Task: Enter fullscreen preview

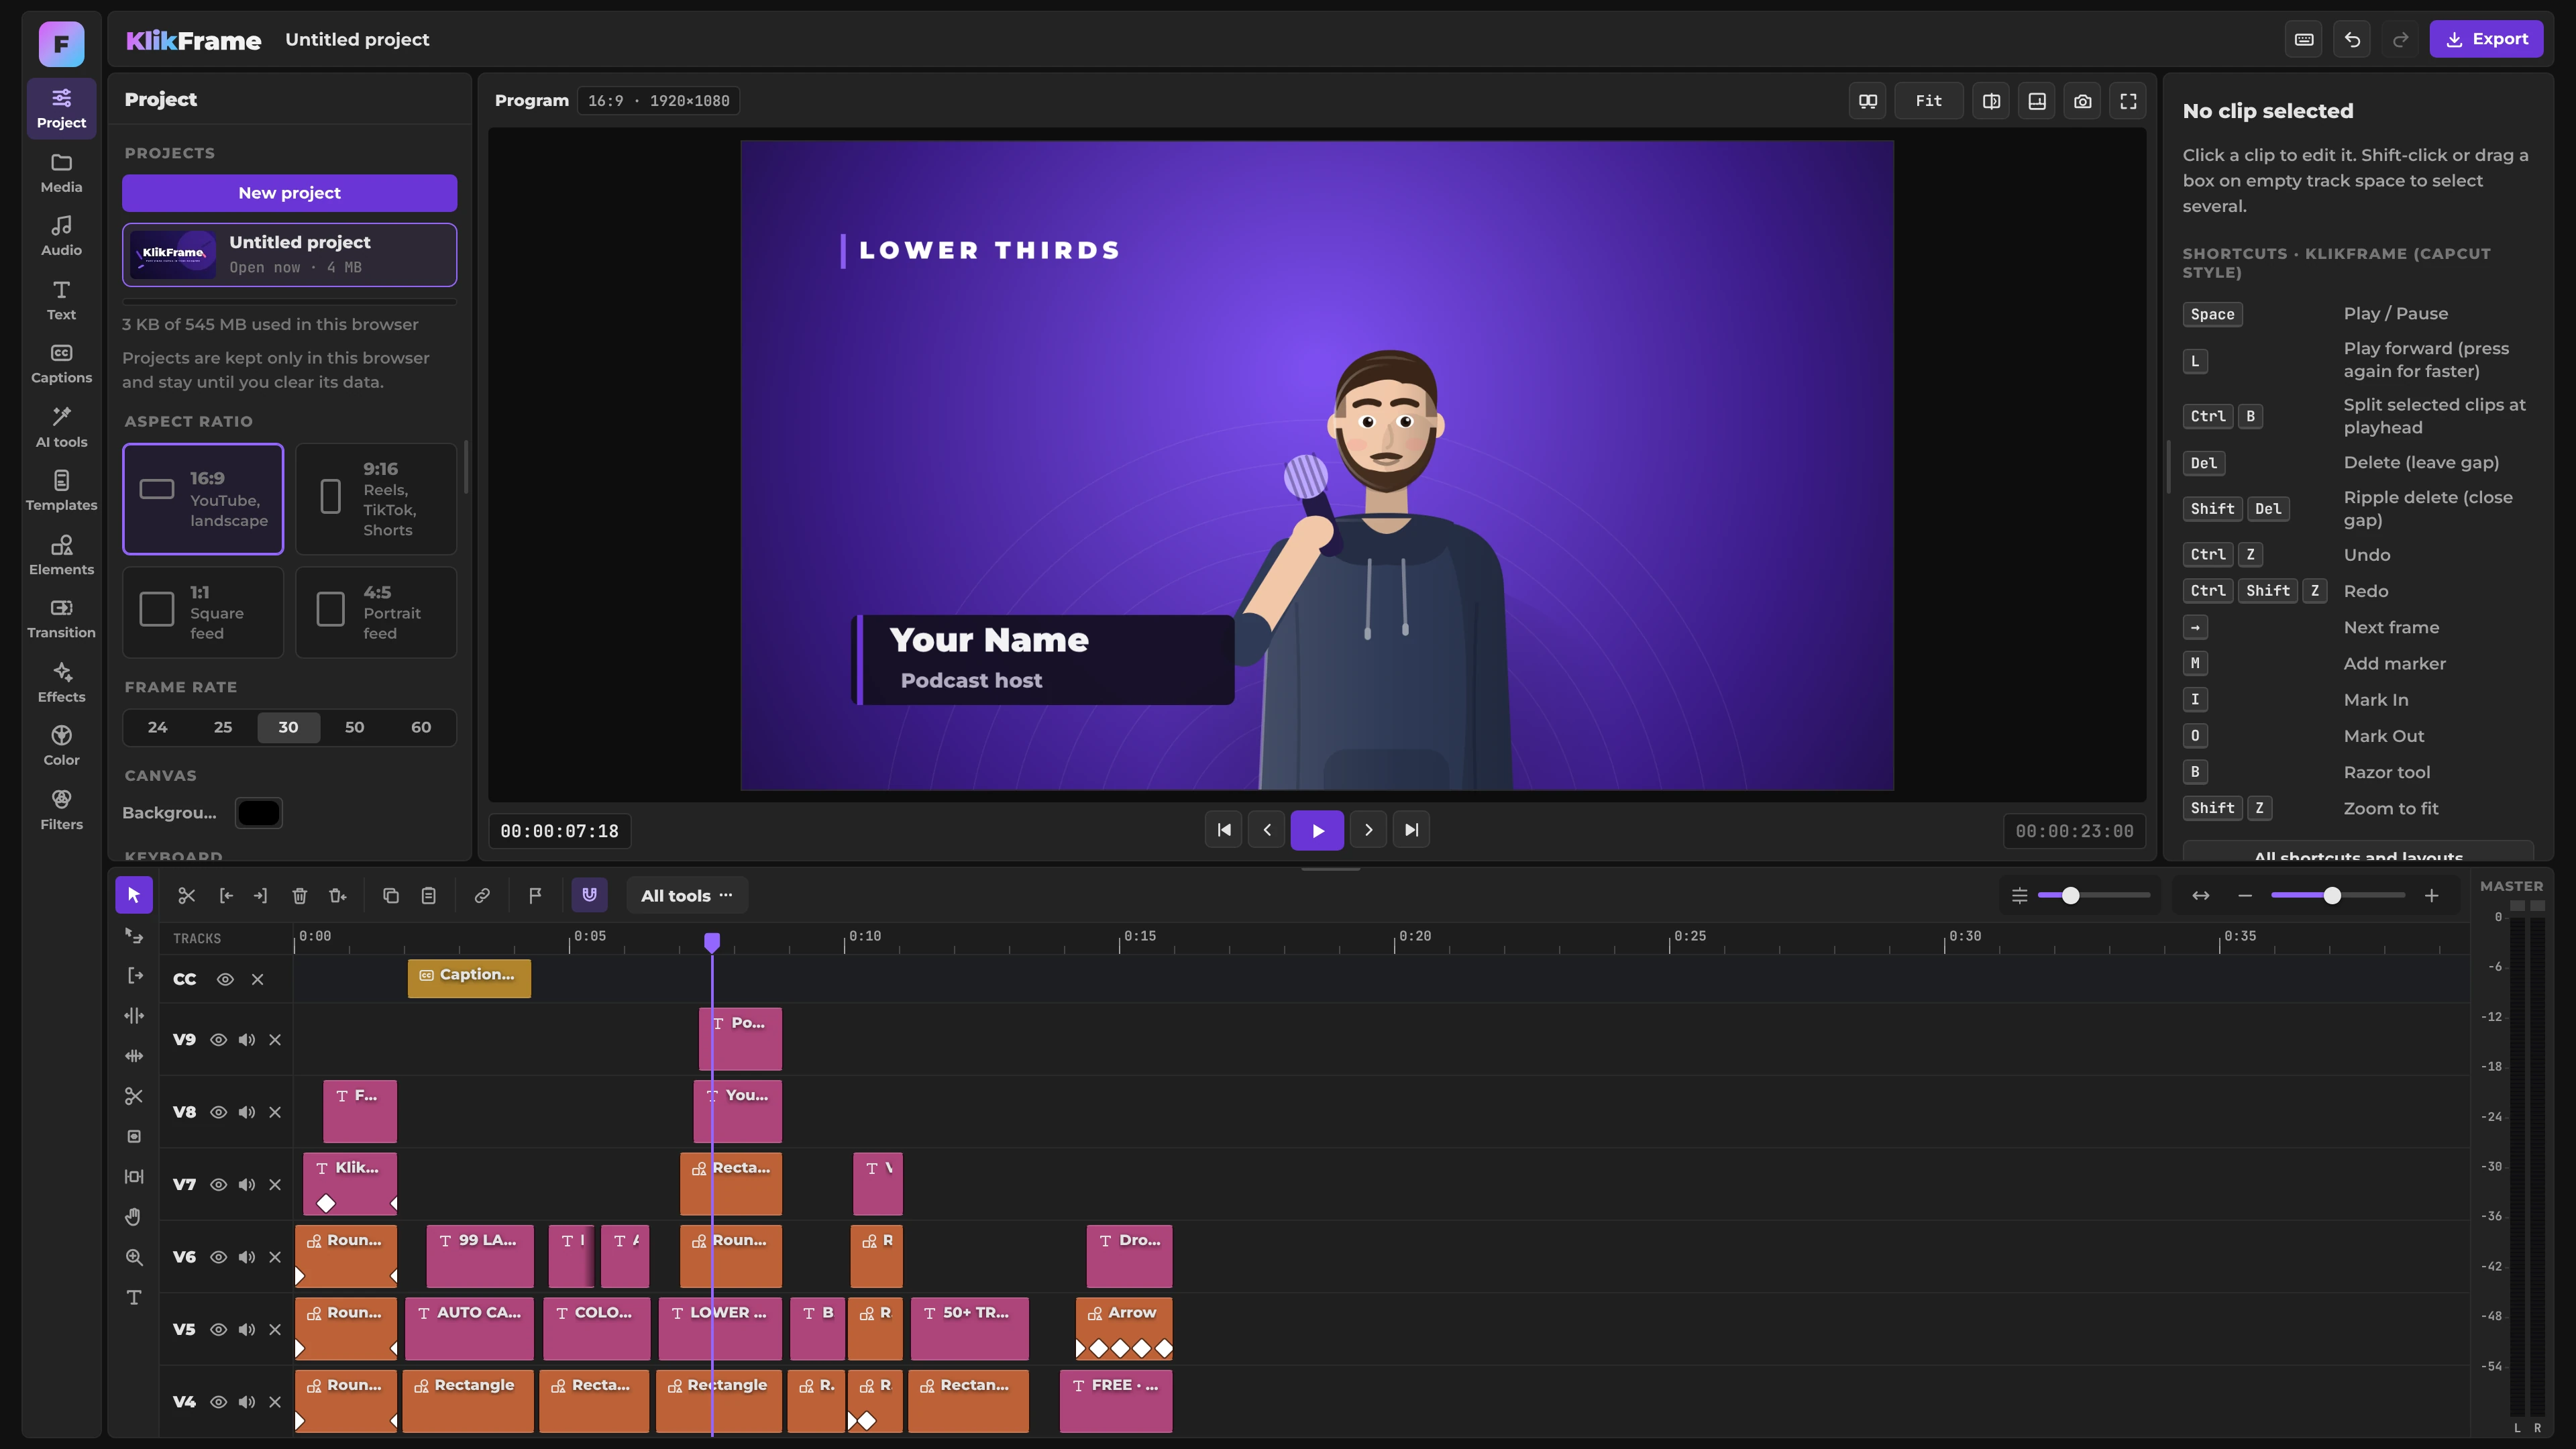Action: pos(2129,101)
